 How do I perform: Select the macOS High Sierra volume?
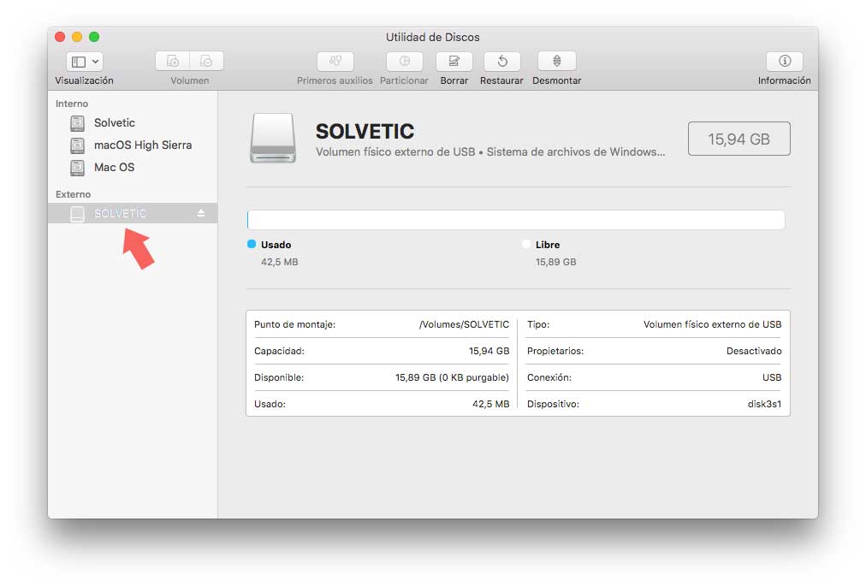tap(133, 145)
